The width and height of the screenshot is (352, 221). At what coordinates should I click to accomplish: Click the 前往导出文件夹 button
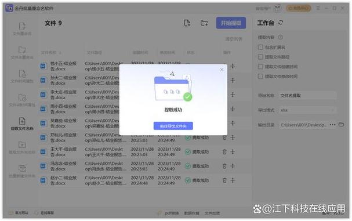[173, 126]
